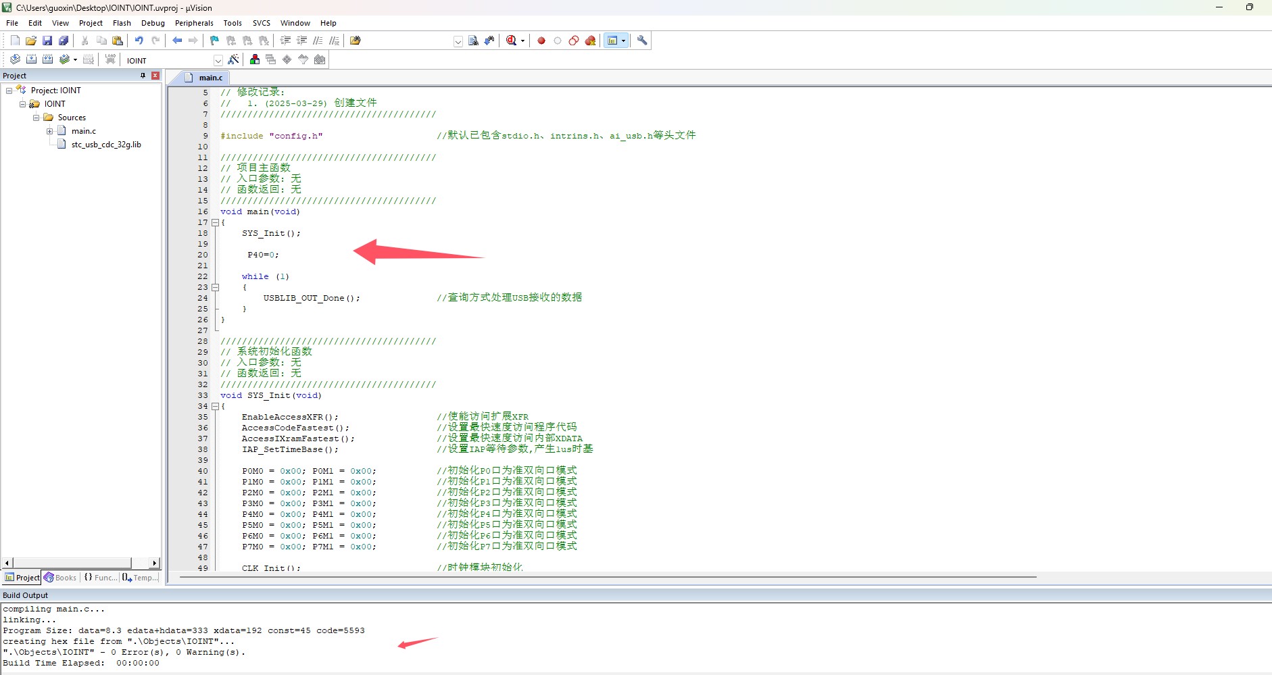Uncomment selection icon
Viewport: 1272px width, 675px height.
pos(335,41)
